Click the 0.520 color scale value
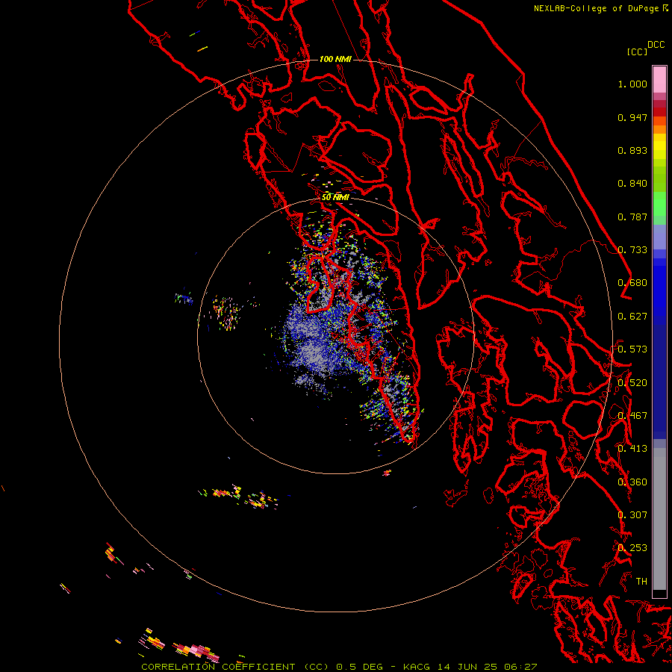This screenshot has width=672, height=672. (x=632, y=383)
